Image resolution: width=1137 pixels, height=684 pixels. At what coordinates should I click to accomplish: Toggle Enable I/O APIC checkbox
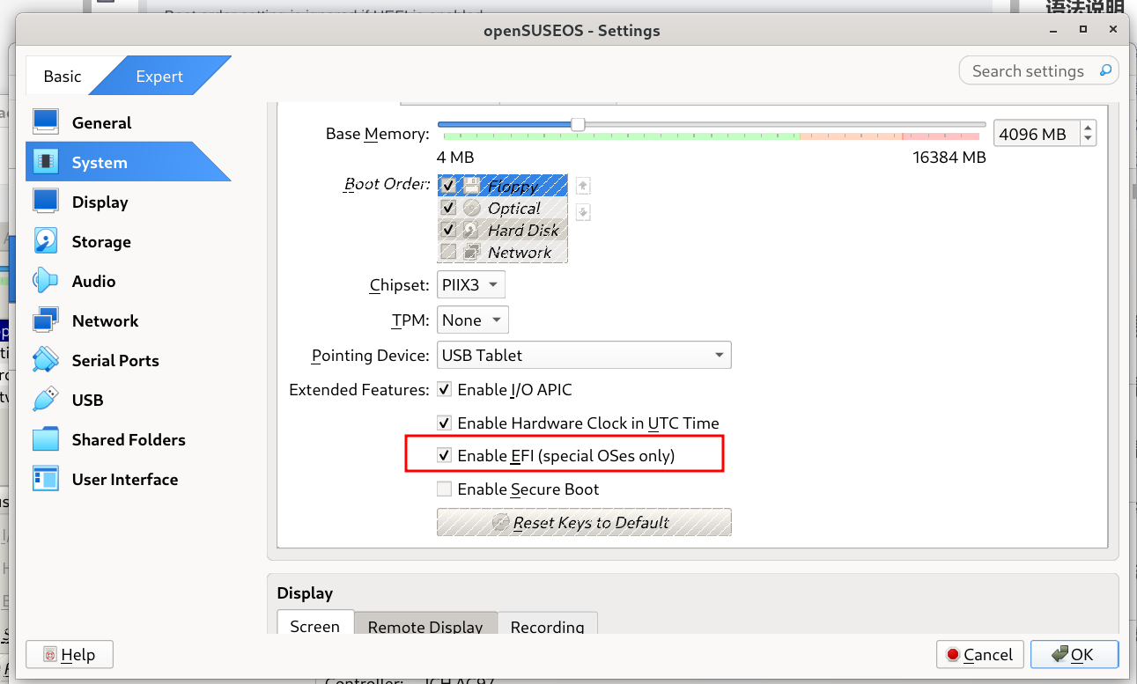tap(445, 390)
